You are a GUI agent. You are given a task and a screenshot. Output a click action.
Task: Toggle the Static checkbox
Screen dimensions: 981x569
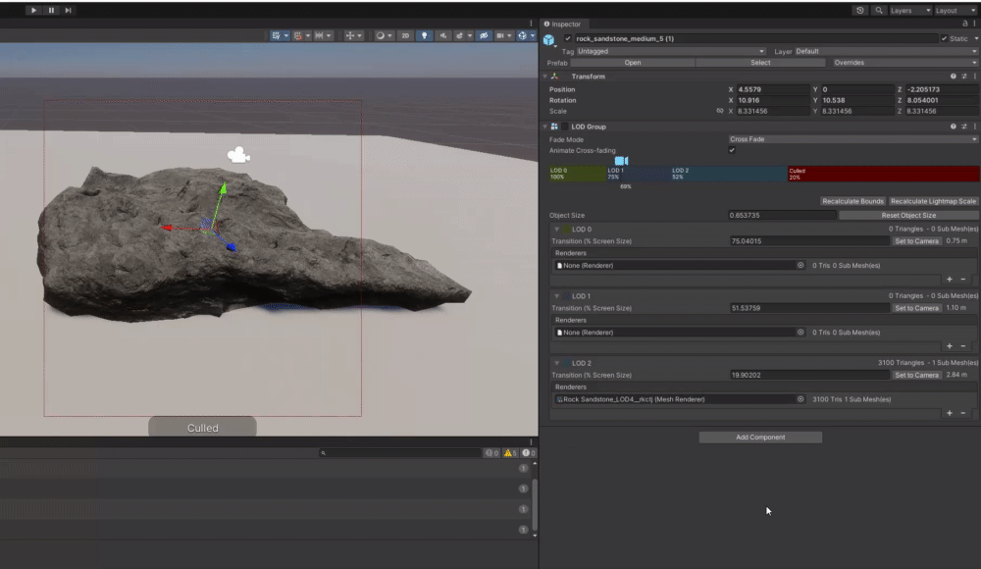coord(945,38)
